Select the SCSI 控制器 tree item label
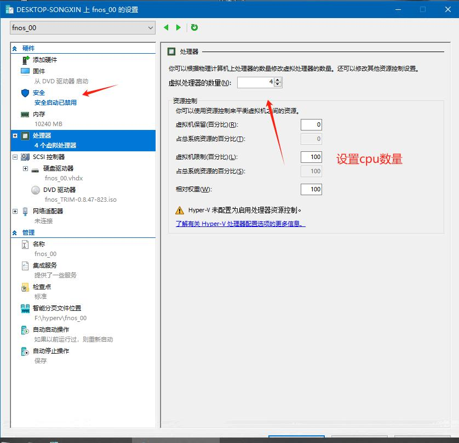459x443 pixels. [49, 157]
